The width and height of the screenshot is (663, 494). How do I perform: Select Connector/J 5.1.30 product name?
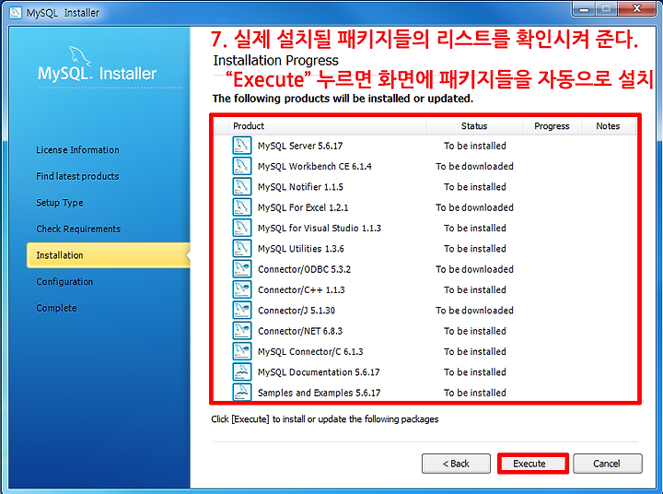coord(296,311)
